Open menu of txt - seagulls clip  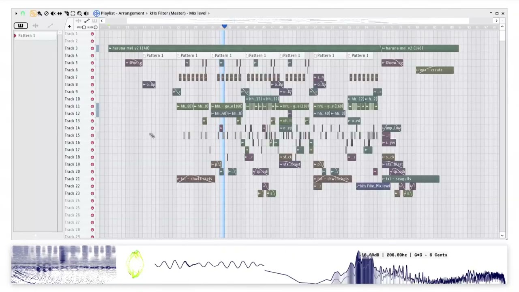click(x=384, y=179)
